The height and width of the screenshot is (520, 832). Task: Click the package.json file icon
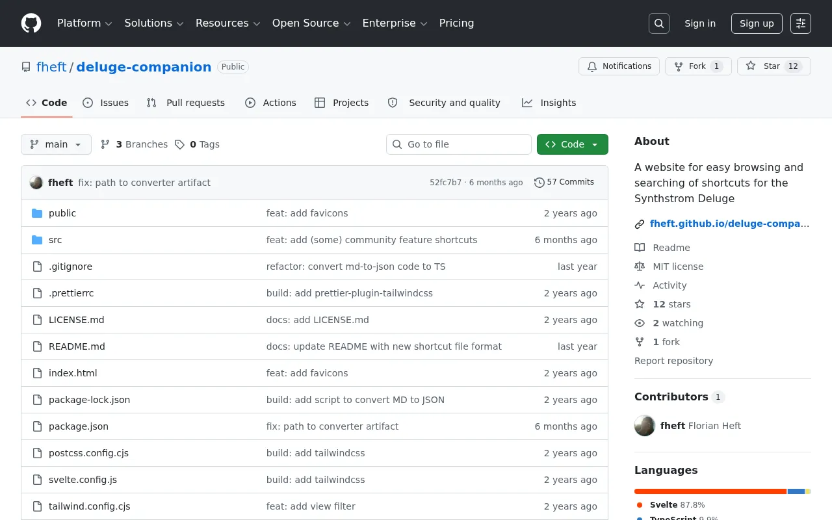37,426
